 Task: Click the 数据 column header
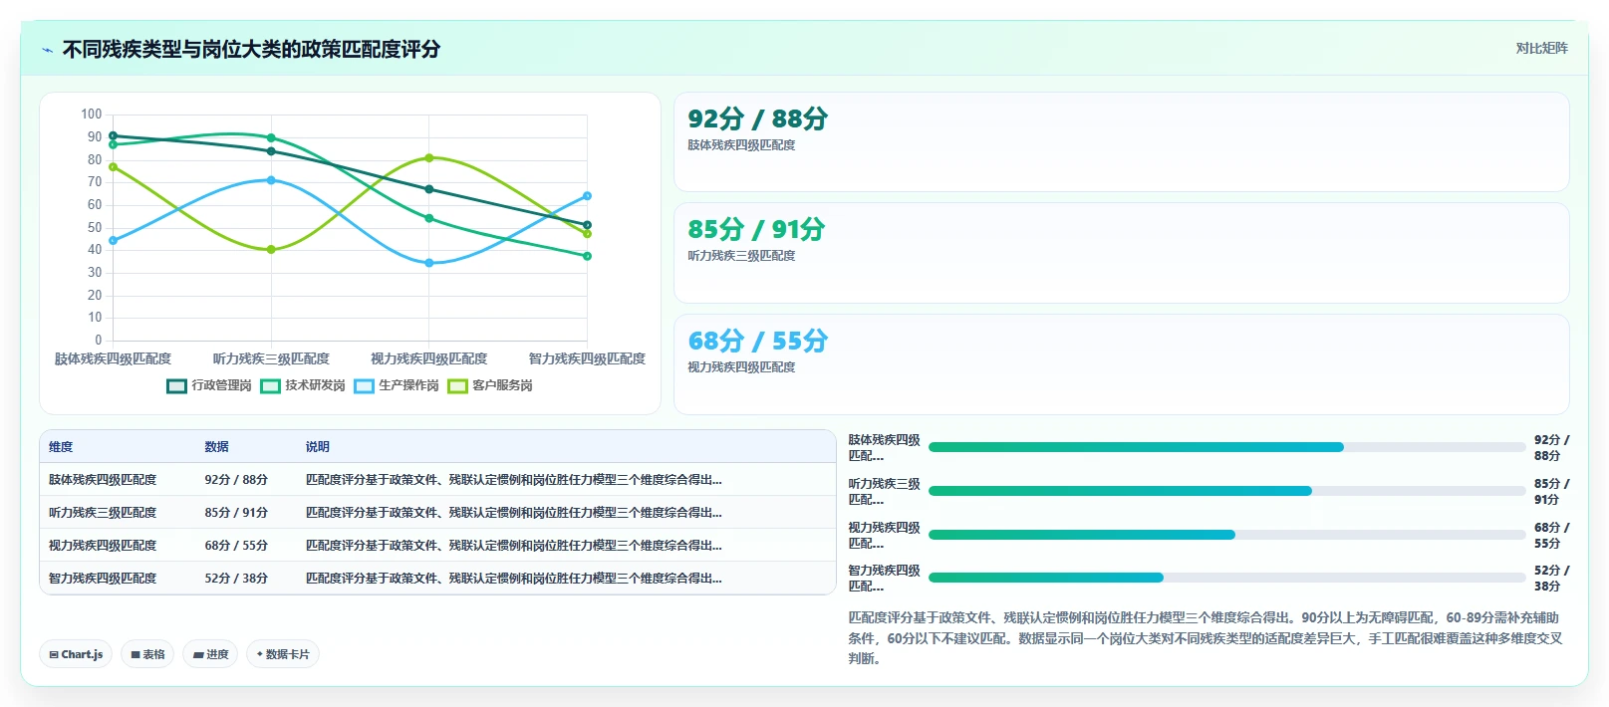coord(217,447)
